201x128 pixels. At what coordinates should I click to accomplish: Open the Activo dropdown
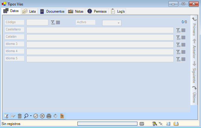(112, 23)
